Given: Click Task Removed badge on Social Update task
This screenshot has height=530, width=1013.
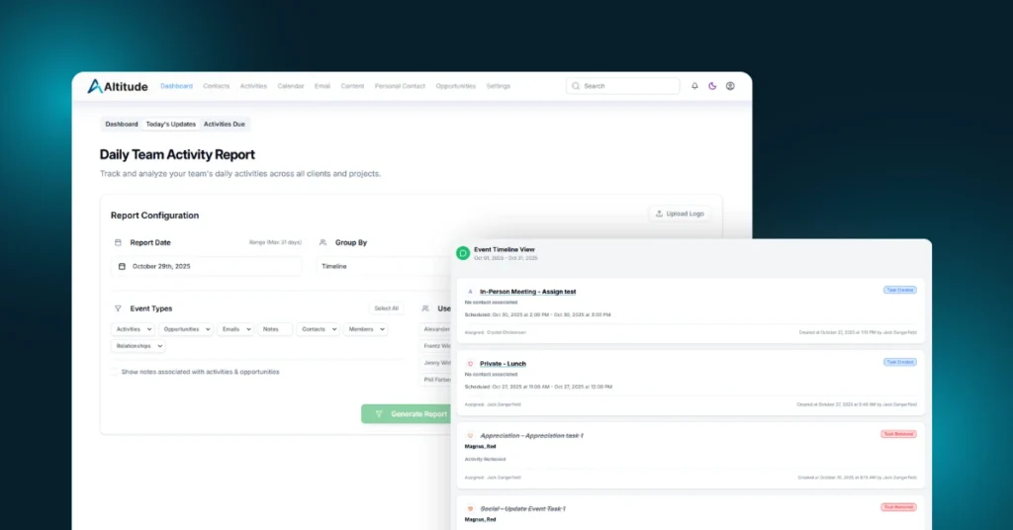Looking at the screenshot, I should (x=898, y=507).
